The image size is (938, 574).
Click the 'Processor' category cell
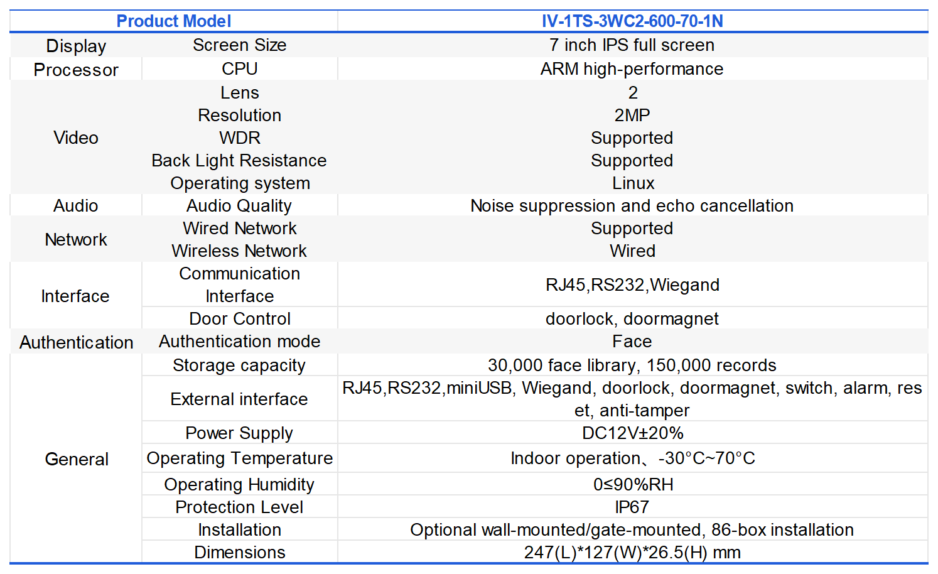[x=76, y=70]
